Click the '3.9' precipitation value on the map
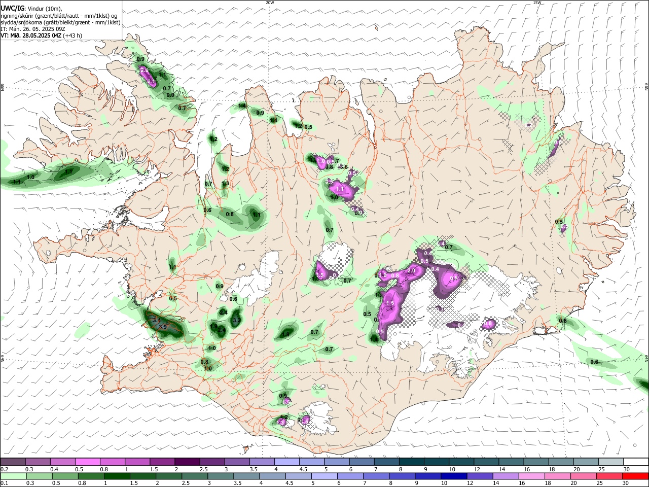Viewport: 649px width, 487px height. coord(163,327)
